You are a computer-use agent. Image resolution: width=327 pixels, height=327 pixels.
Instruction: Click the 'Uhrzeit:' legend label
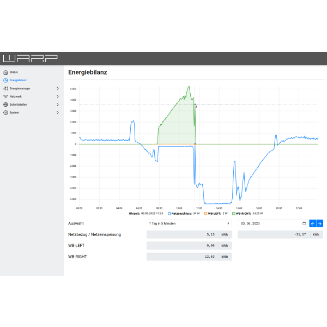134,213
